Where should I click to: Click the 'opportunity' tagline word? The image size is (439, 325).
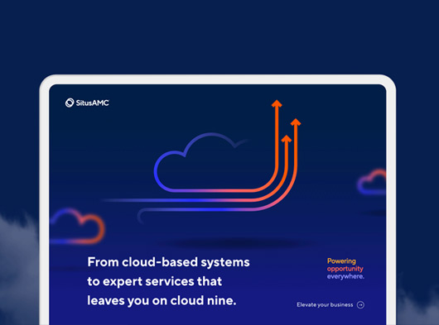pyautogui.click(x=345, y=269)
